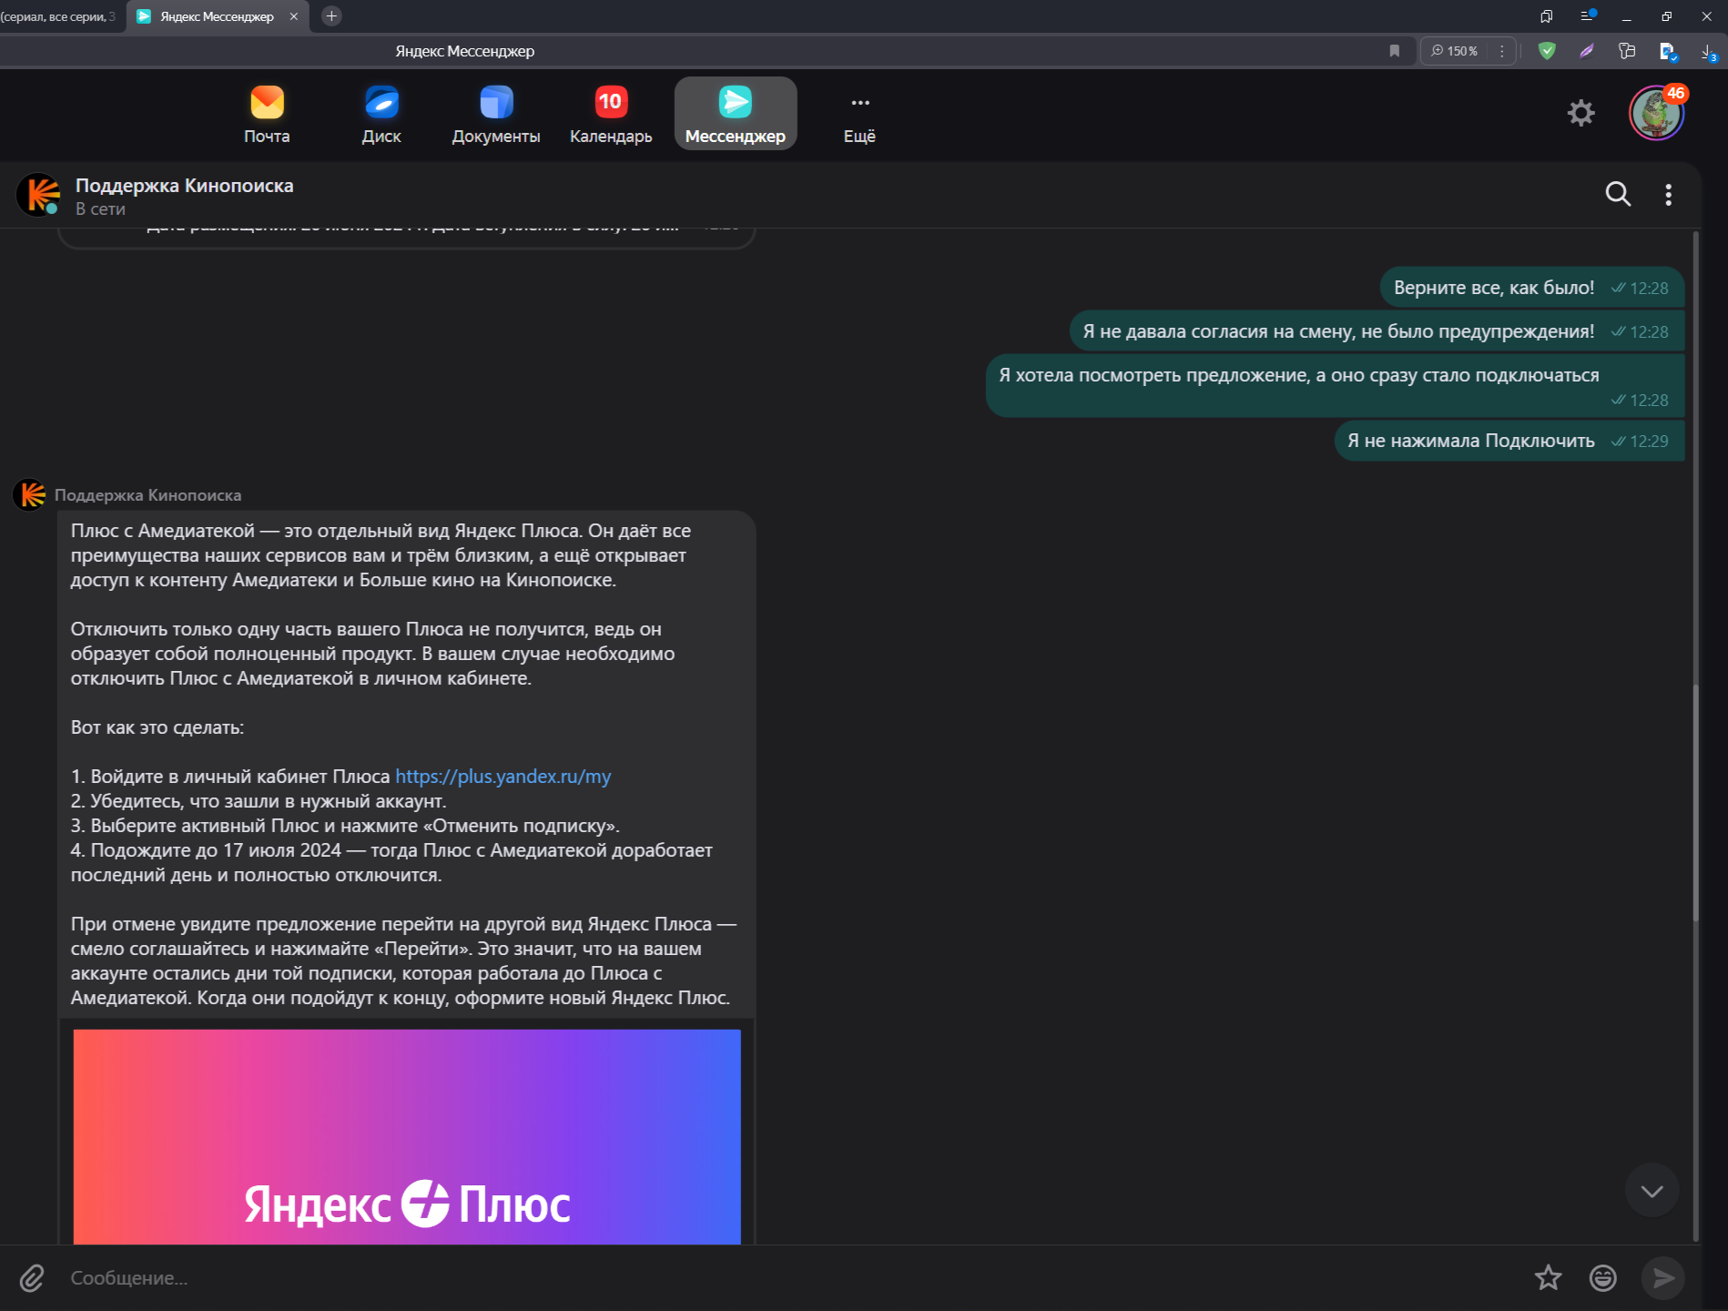Click the Яндекс Мессенджер page title in the address bar
Screen dimensions: 1728x1311
point(464,51)
